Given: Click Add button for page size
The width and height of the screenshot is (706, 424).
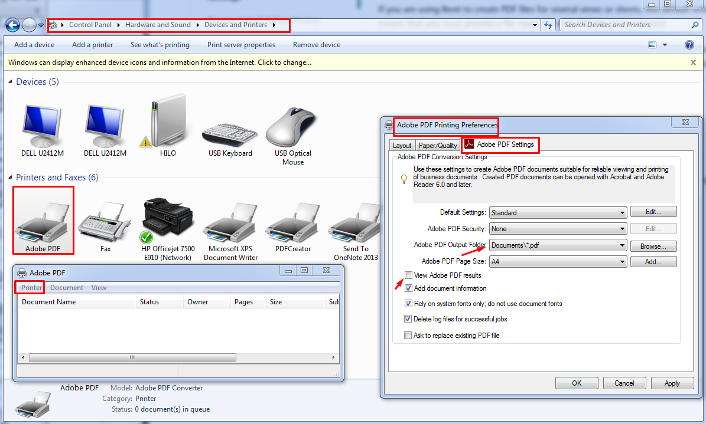Looking at the screenshot, I should click(x=653, y=262).
